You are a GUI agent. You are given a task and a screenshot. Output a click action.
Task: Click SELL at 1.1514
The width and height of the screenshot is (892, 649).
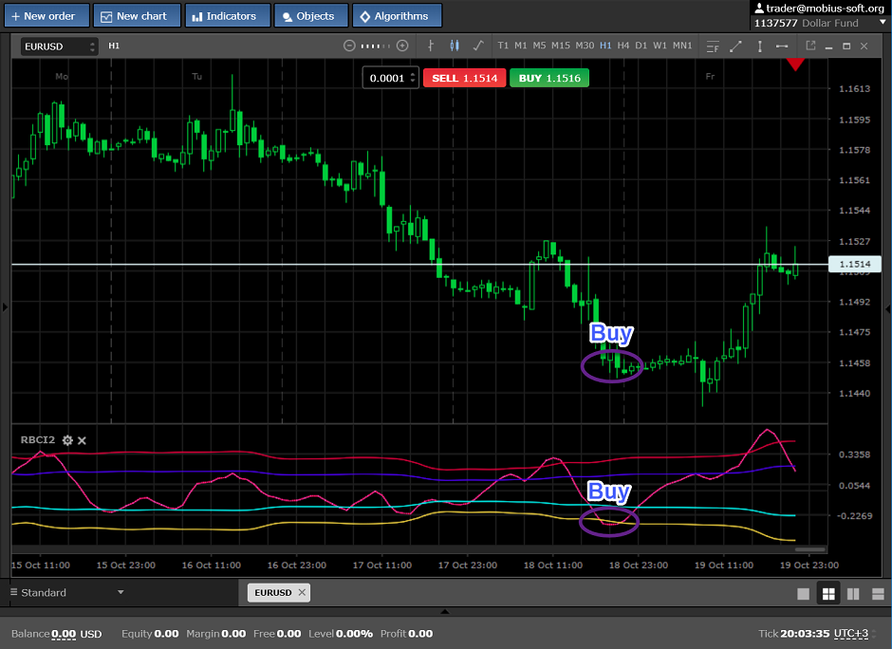coord(464,78)
